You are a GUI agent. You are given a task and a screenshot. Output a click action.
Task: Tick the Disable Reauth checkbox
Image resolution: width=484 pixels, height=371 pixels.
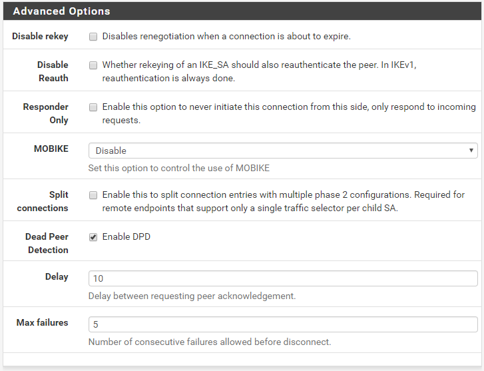tap(93, 65)
